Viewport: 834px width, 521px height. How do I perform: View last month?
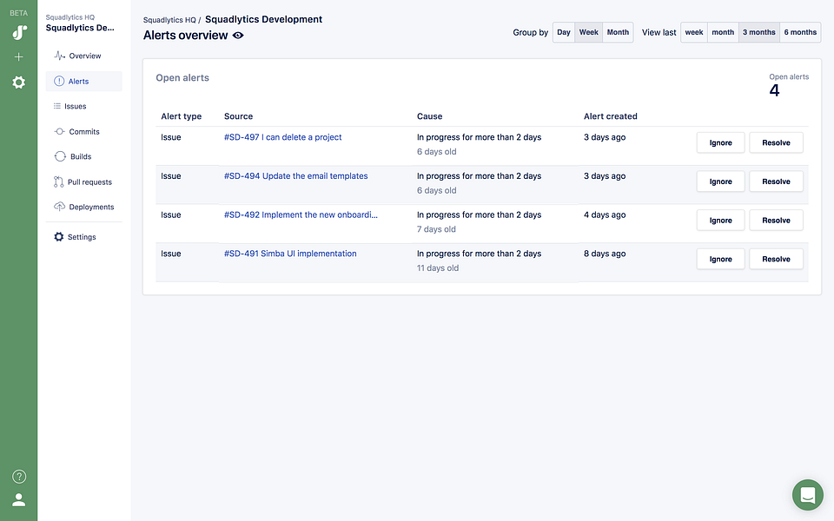(x=723, y=32)
